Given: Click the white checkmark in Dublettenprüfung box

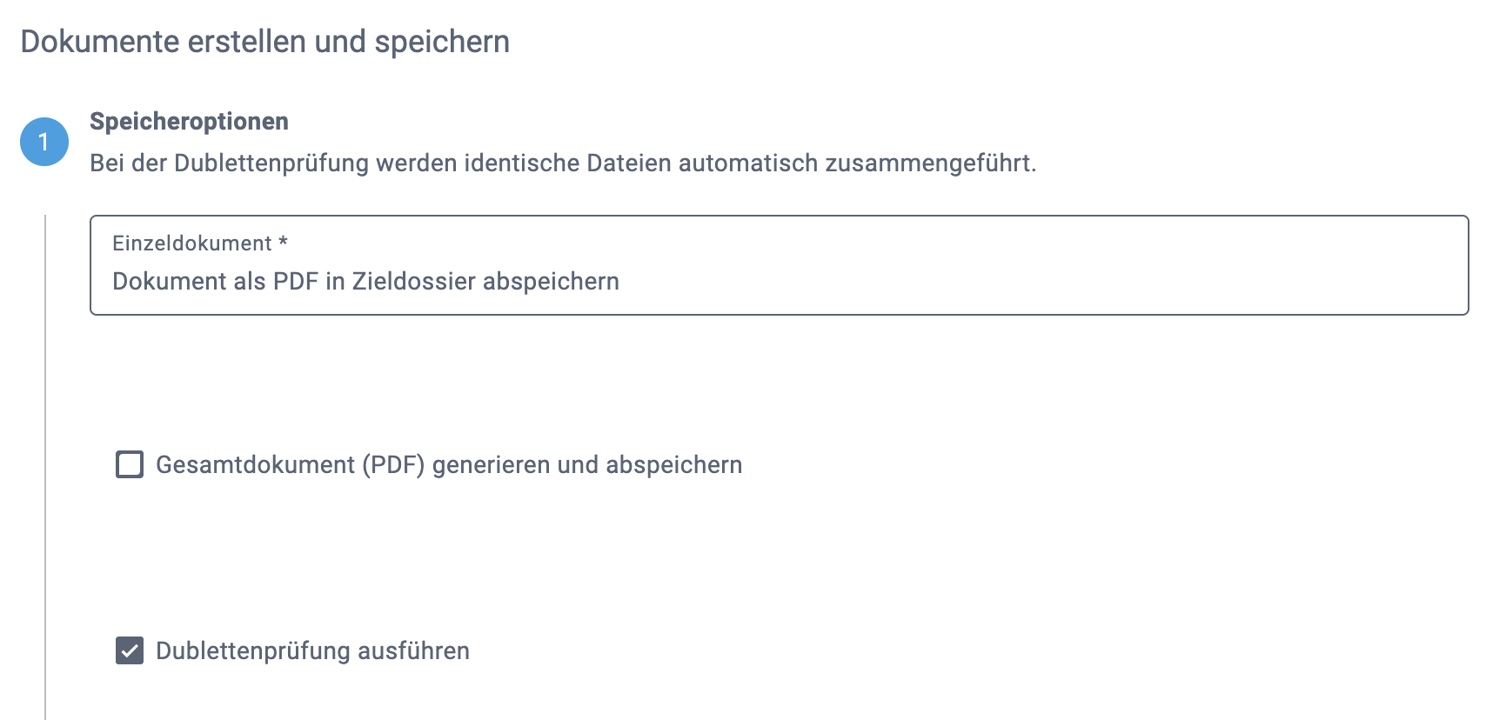Looking at the screenshot, I should pos(130,650).
